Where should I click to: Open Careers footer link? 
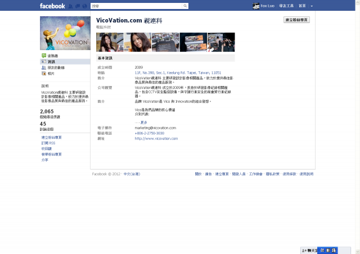tap(256, 174)
